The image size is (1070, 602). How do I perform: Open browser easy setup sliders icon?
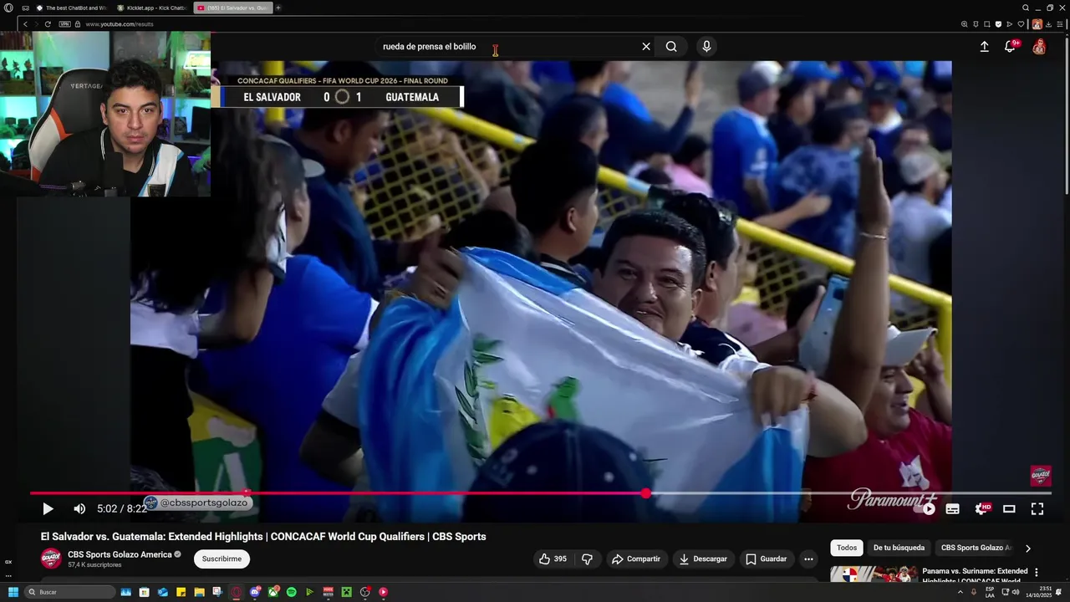(1059, 24)
